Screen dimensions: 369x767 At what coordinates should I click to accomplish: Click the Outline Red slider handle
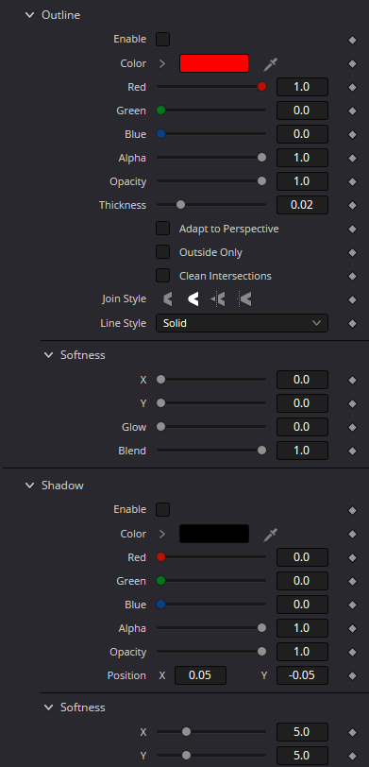tap(262, 87)
